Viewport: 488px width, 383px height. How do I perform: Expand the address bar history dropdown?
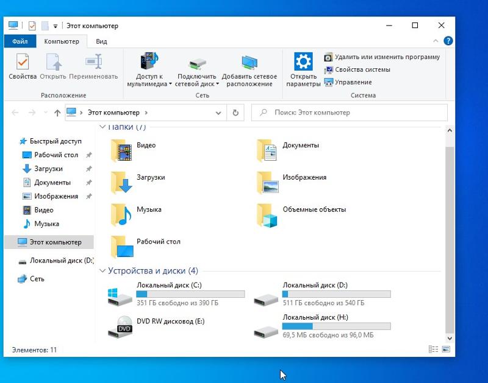coord(218,113)
